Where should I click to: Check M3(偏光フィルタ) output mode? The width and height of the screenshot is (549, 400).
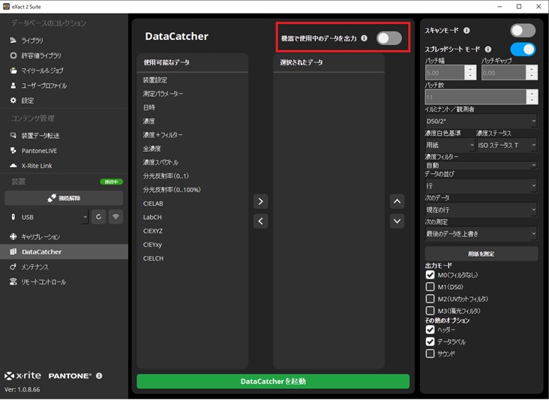[x=430, y=311]
